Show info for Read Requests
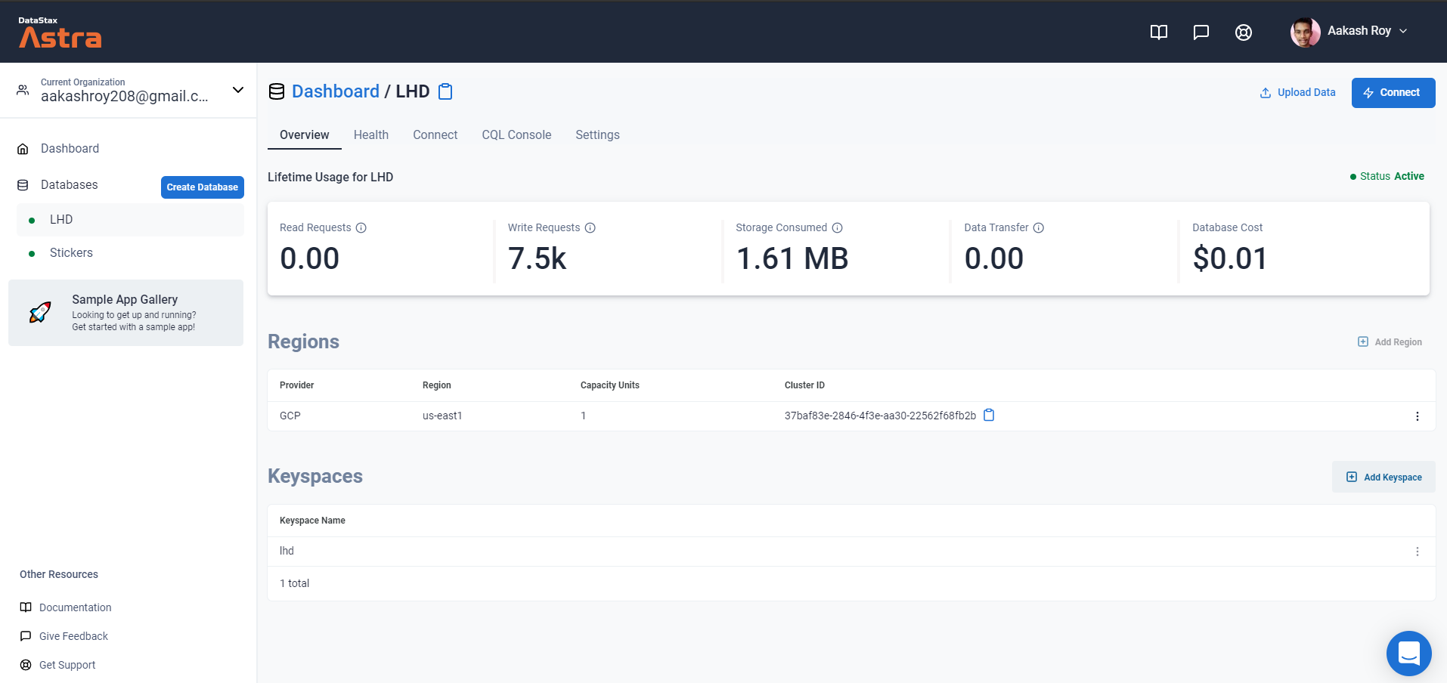This screenshot has height=683, width=1447. click(361, 228)
